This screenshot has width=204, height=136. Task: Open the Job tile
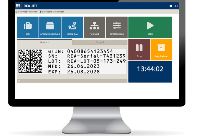pos(28,27)
